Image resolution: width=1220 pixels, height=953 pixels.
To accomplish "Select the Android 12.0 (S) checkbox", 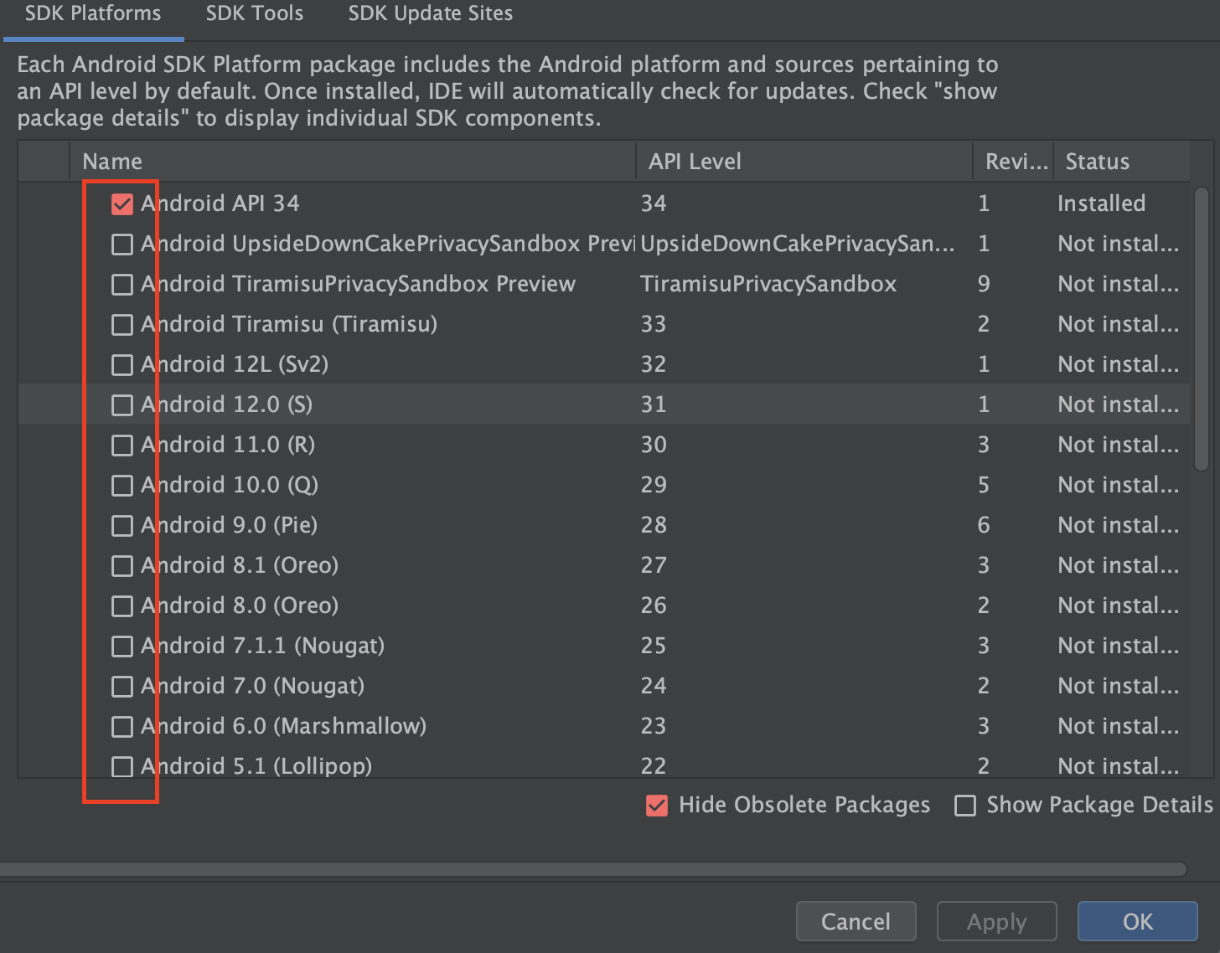I will [122, 405].
